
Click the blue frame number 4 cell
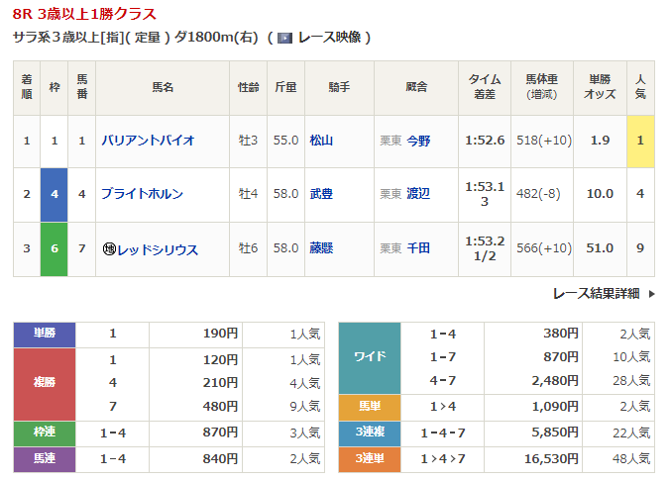click(54, 194)
